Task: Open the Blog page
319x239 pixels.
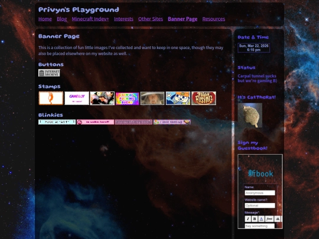Action: 62,19
